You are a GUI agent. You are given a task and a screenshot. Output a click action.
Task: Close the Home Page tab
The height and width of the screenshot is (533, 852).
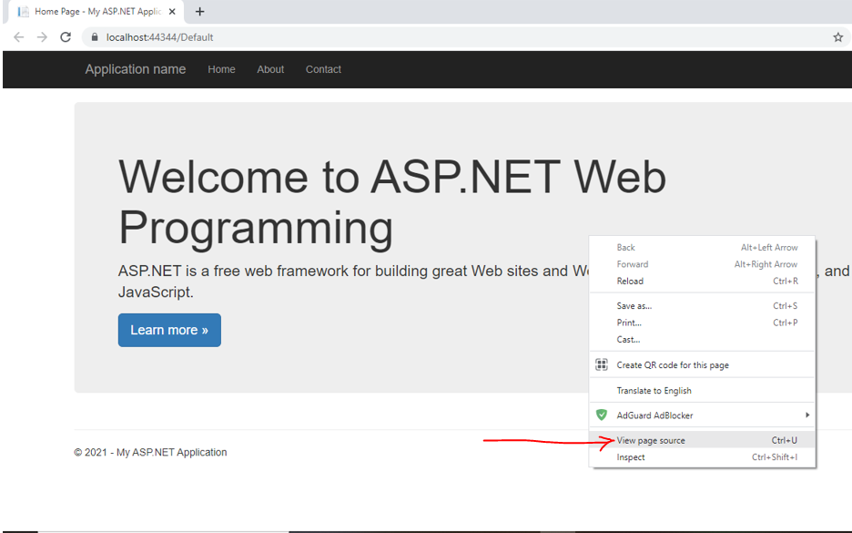pos(172,12)
